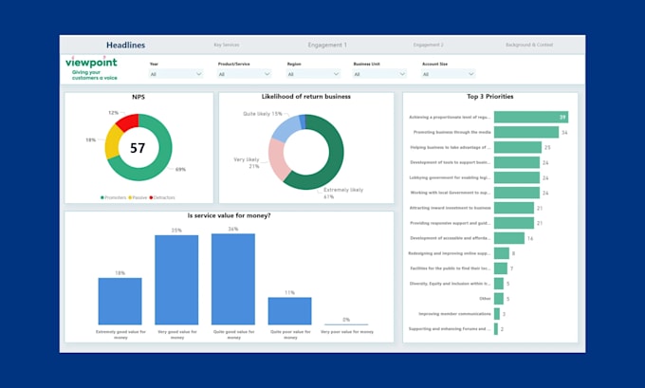Select the 'Development of tools to support' bar
The width and height of the screenshot is (645, 388).
(x=517, y=162)
